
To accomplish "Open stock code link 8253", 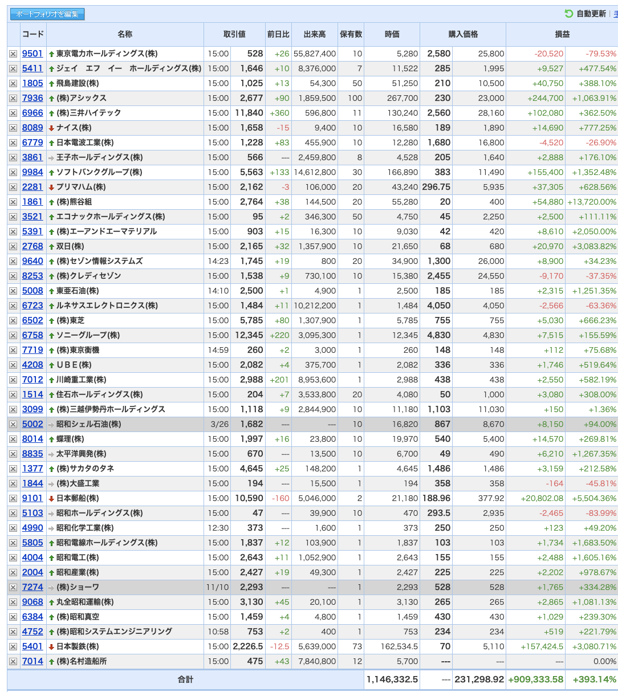I will pos(32,276).
